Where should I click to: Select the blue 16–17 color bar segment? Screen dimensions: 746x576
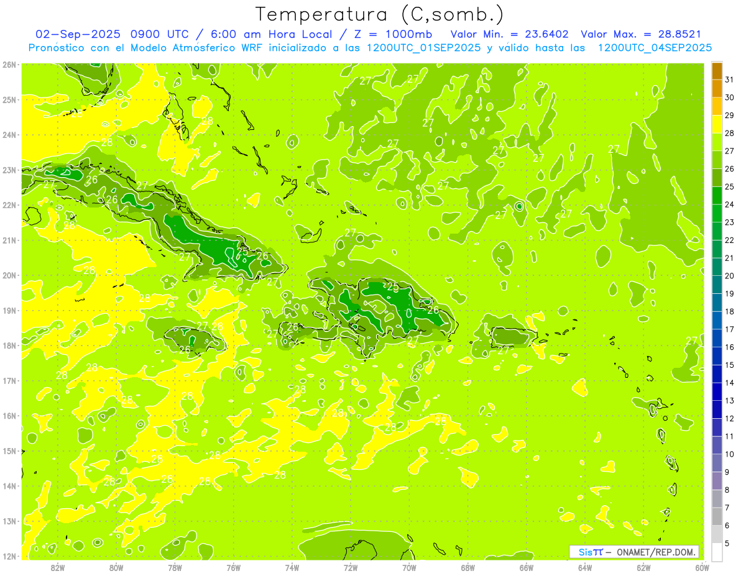(717, 338)
